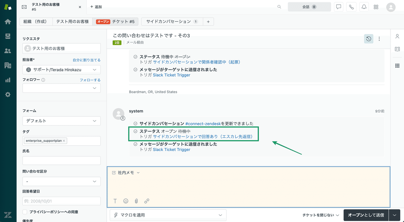404x222 pixels.
Task: Close the テスト用のお客様 #5 tab
Action: [x=80, y=7]
